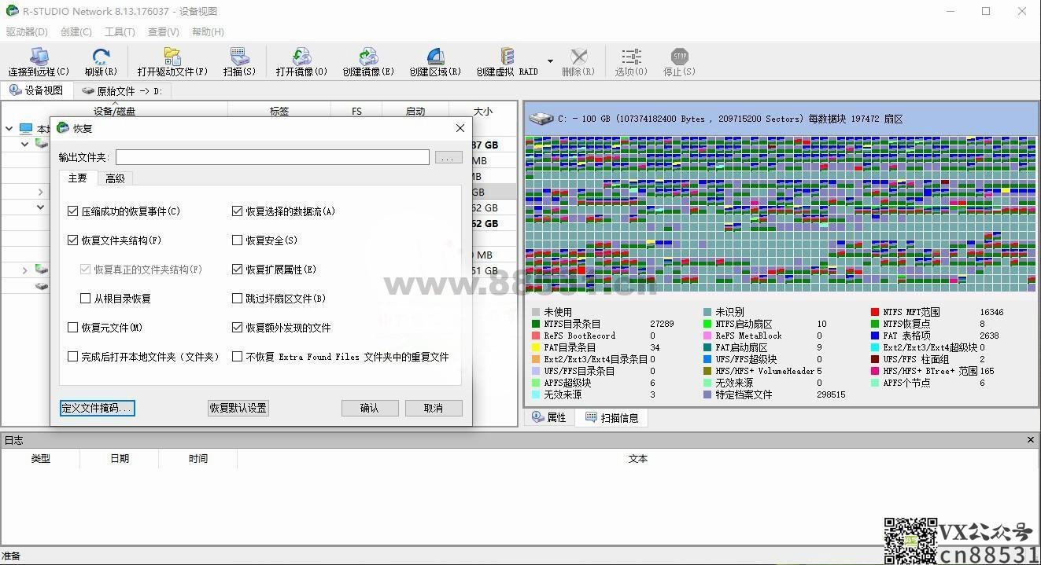Click the 创建虚拟 RAID icon
Viewport: 1041px width, 565px height.
[x=508, y=57]
